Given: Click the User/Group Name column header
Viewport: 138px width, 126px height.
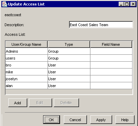Looking at the screenshot, I should click(x=26, y=44).
